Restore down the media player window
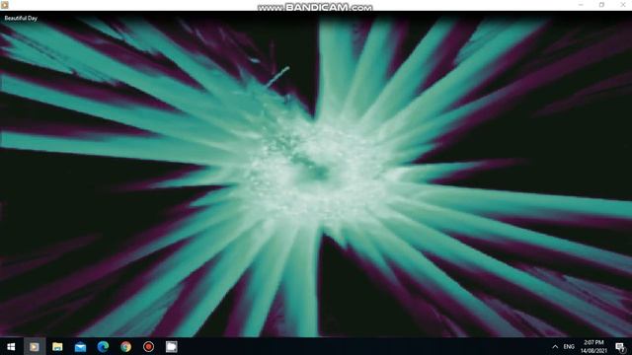This screenshot has width=632, height=355. point(601,5)
